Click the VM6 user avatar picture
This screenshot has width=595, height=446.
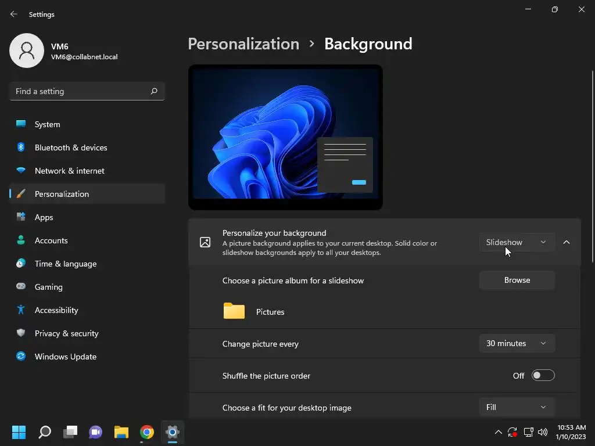click(27, 51)
